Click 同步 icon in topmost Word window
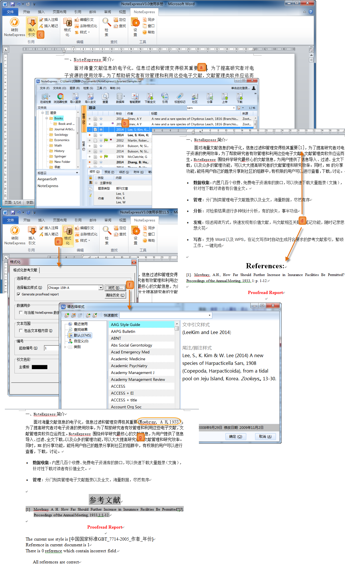Screen dimensions: 345x570 pyautogui.click(x=145, y=19)
